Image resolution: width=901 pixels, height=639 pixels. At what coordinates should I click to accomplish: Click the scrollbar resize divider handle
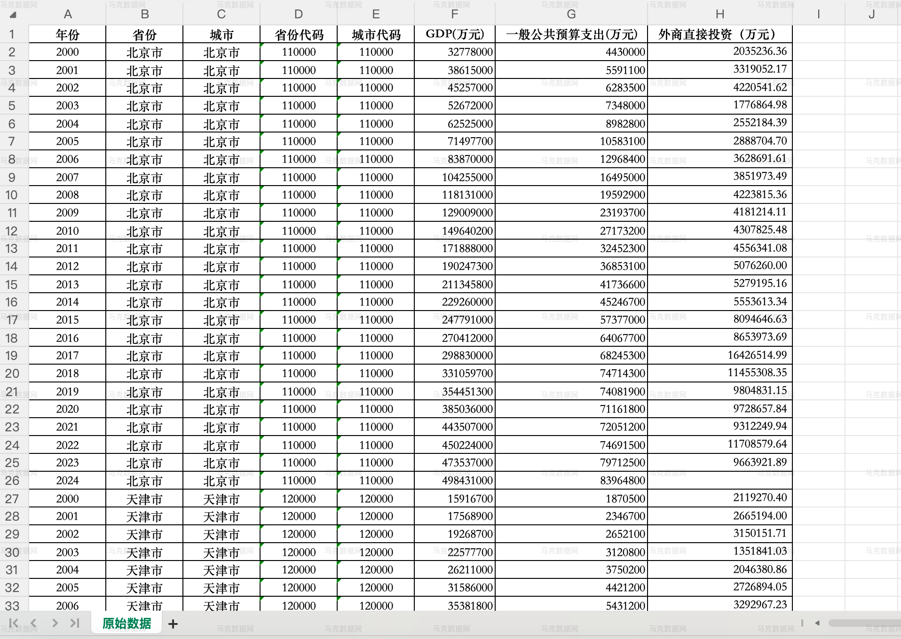click(x=802, y=623)
